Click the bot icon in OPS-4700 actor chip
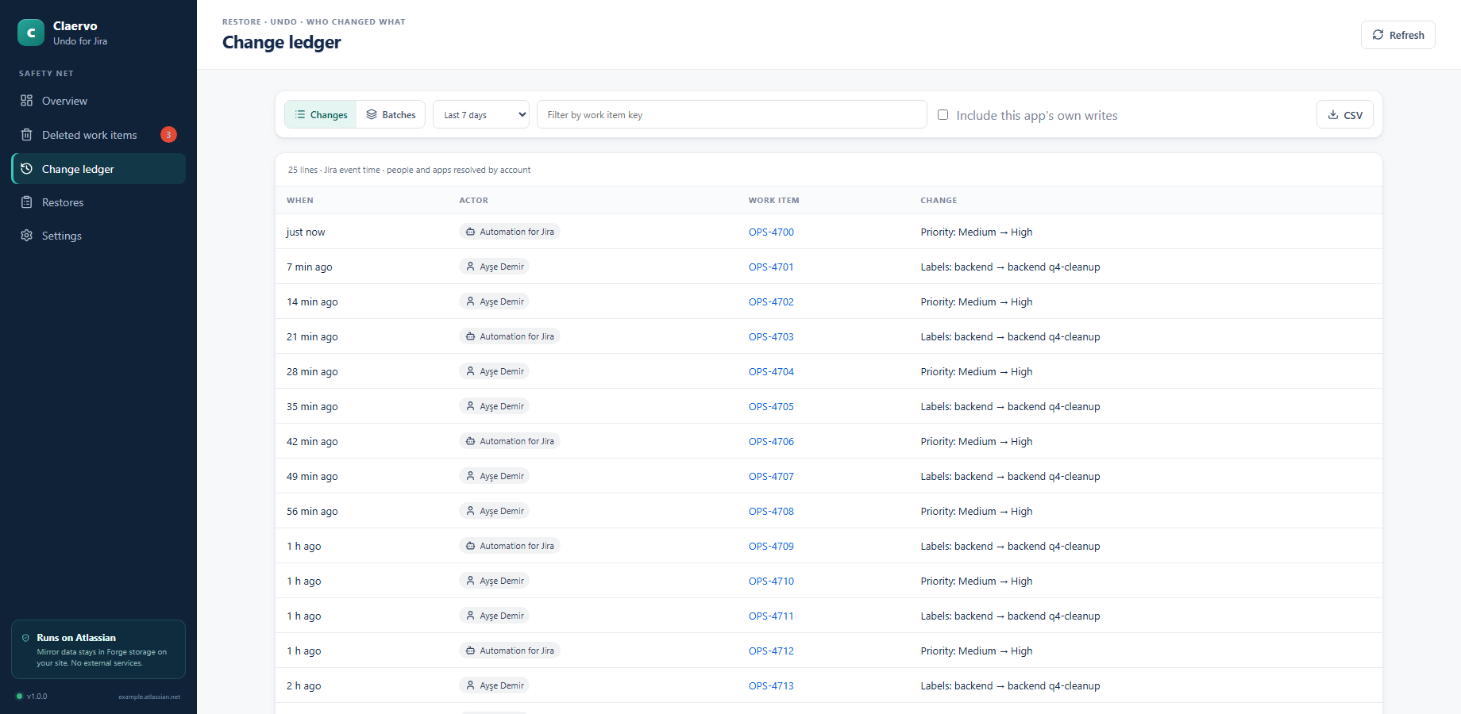 pyautogui.click(x=471, y=232)
